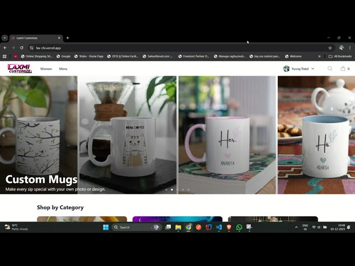
Task: Open Visual Studio Code from taskbar
Action: [x=219, y=227]
